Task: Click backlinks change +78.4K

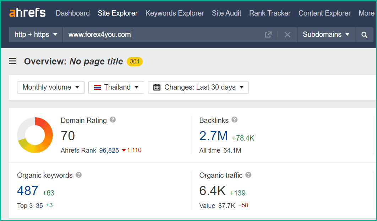Action: pos(243,138)
